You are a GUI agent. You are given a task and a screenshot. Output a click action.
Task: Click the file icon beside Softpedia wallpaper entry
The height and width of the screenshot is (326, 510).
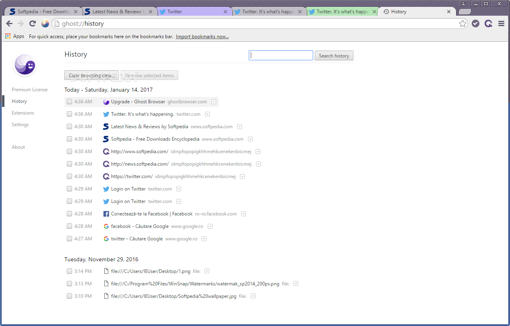(106, 296)
